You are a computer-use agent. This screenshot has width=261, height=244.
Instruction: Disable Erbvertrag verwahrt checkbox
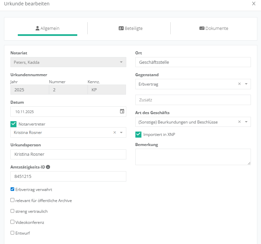click(12, 189)
